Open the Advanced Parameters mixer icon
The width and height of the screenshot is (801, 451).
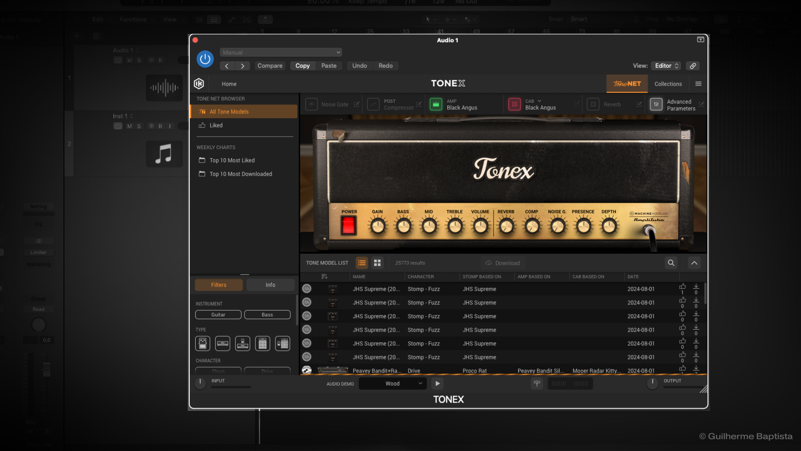656,104
